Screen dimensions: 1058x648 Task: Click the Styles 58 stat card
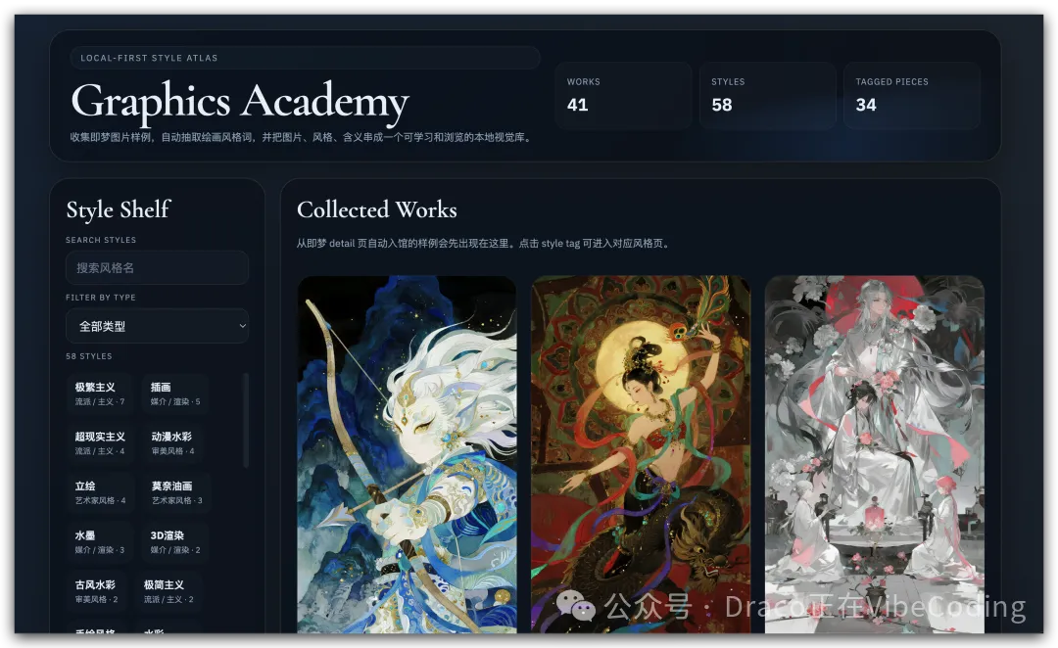coord(767,96)
